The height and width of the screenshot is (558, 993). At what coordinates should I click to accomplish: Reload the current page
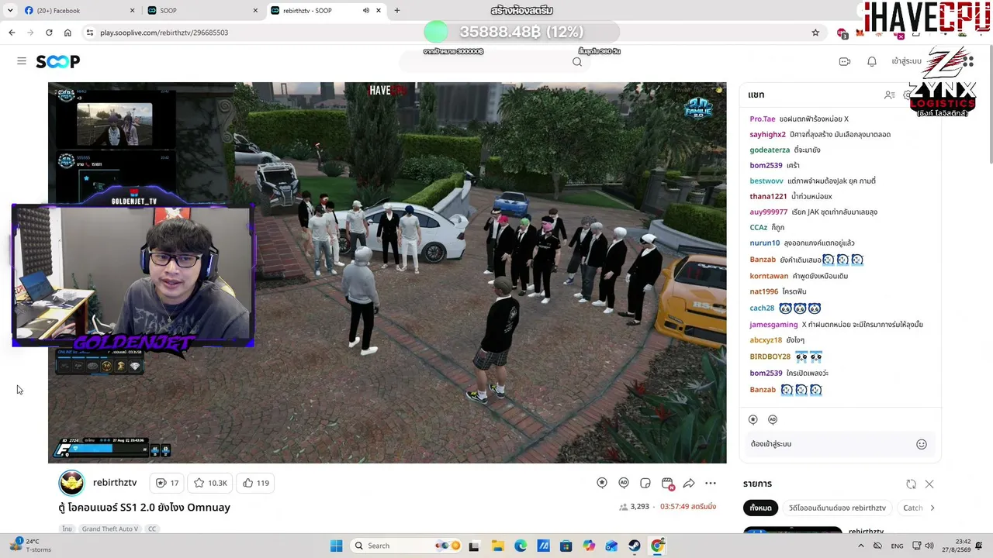click(49, 33)
